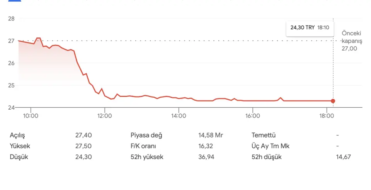The height and width of the screenshot is (190, 371).
Task: Select the 18:00 time axis label
Action: [x=327, y=115]
